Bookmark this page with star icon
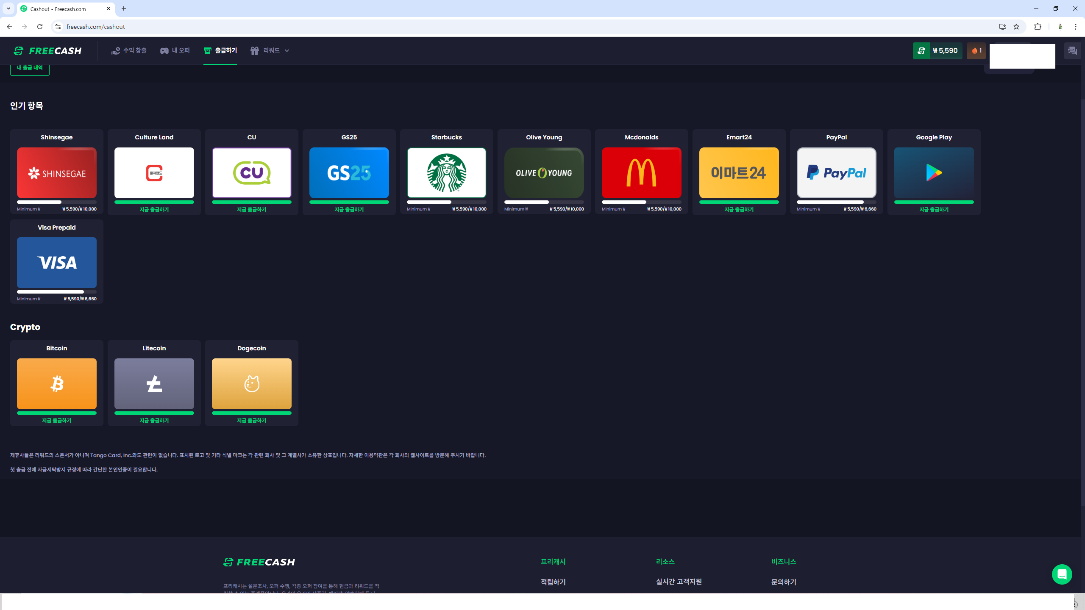Screen dimensions: 1085x610 pyautogui.click(x=1016, y=27)
